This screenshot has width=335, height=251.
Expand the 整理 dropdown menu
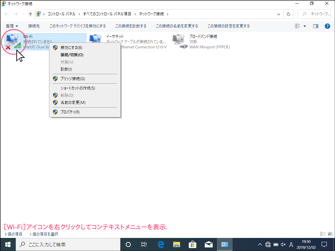12,26
